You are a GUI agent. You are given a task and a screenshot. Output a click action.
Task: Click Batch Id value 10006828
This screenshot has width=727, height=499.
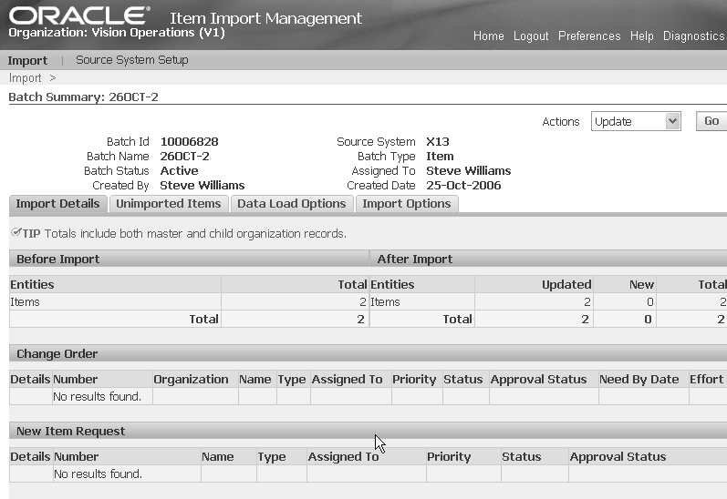pos(189,142)
